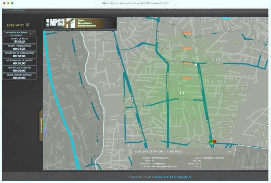Click the lowest orange unit label above person marker
Viewport: 271px width, 183px height.
[x=187, y=78]
